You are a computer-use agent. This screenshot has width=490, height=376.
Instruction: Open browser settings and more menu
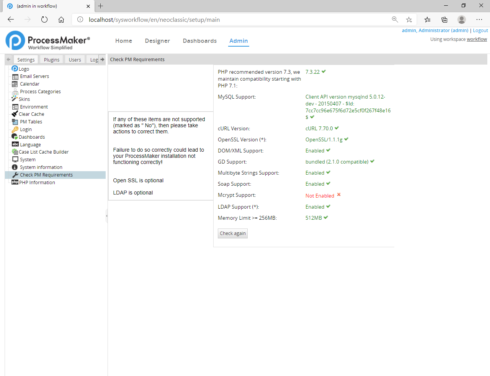[479, 19]
